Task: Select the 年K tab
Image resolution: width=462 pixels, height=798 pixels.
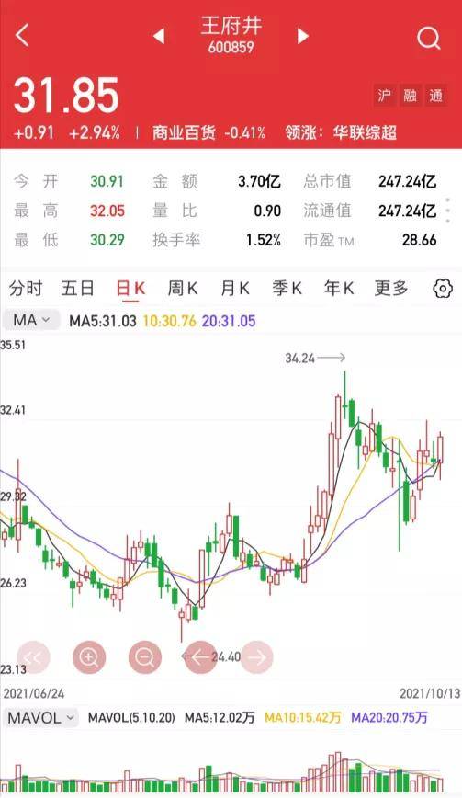Action: click(339, 289)
